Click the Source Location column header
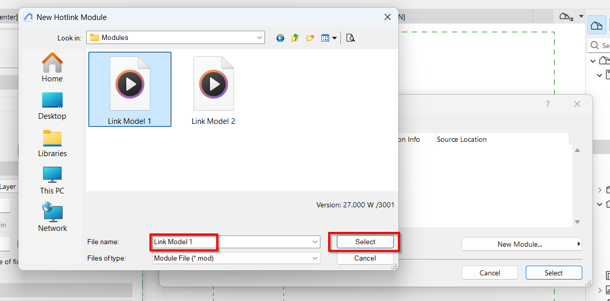 [x=462, y=139]
